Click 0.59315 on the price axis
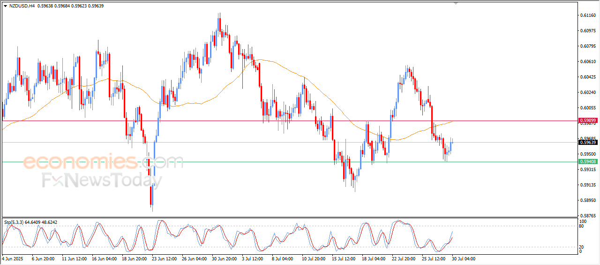Image resolution: width=600 pixels, height=265 pixels. (x=588, y=170)
